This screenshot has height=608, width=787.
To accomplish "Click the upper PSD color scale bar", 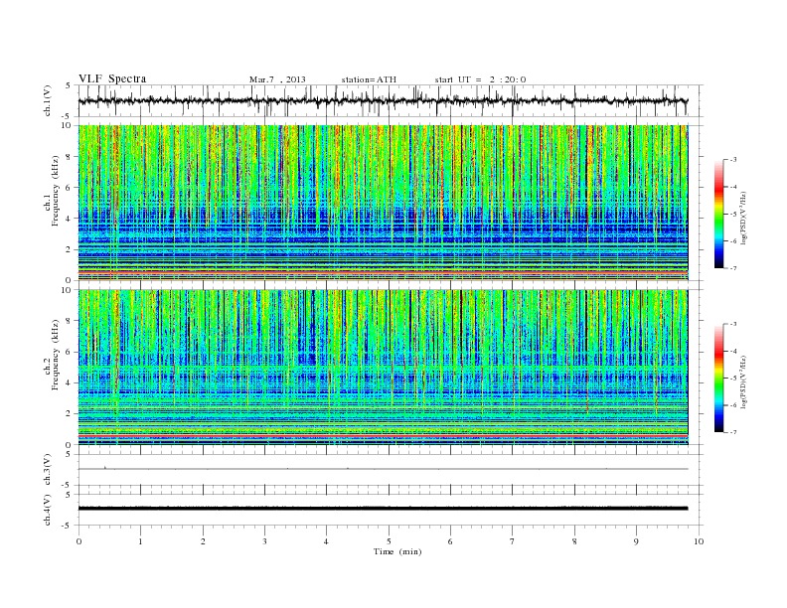I will 719,214.
